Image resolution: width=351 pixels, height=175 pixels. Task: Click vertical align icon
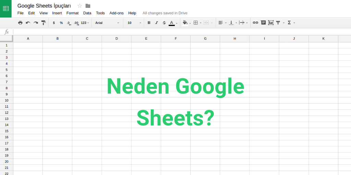pyautogui.click(x=231, y=23)
